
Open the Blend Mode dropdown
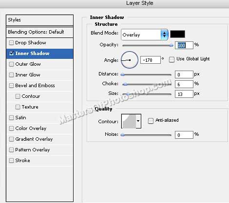(144, 35)
